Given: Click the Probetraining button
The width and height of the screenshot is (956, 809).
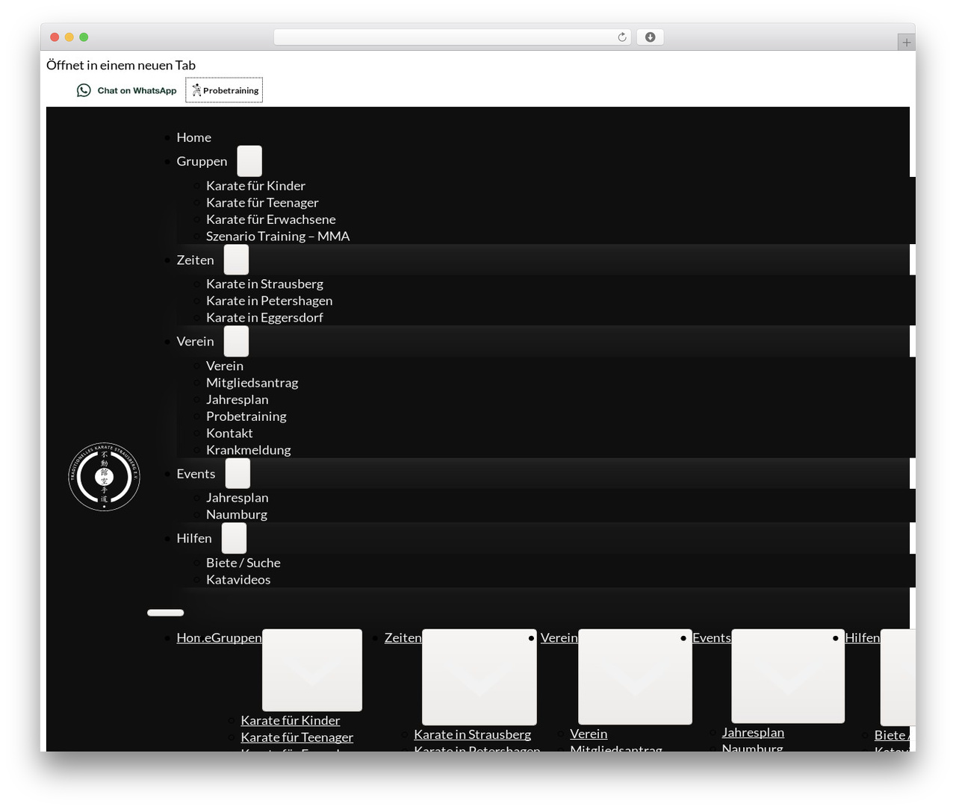Looking at the screenshot, I should point(224,90).
